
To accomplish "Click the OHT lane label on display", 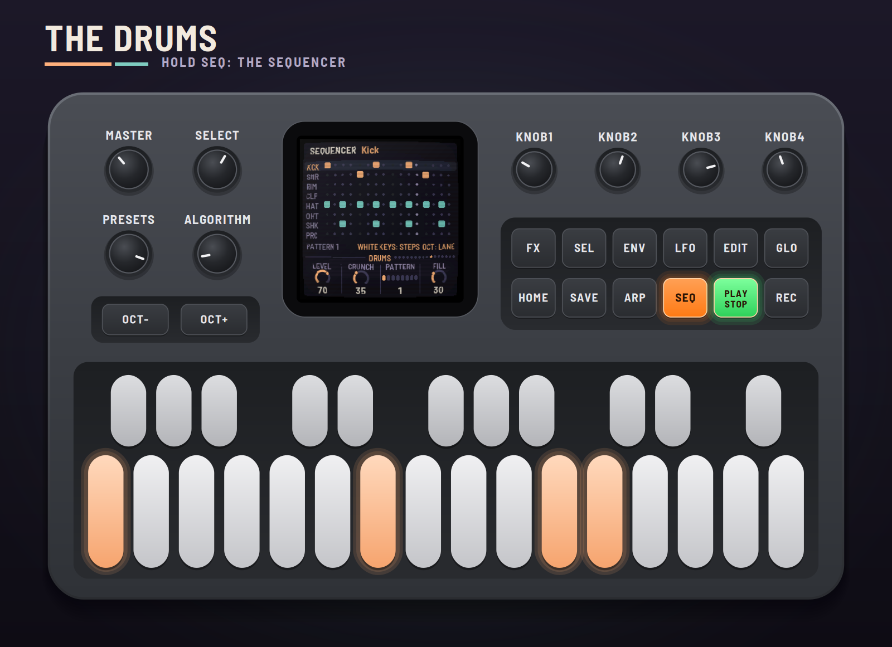I will pyautogui.click(x=312, y=216).
